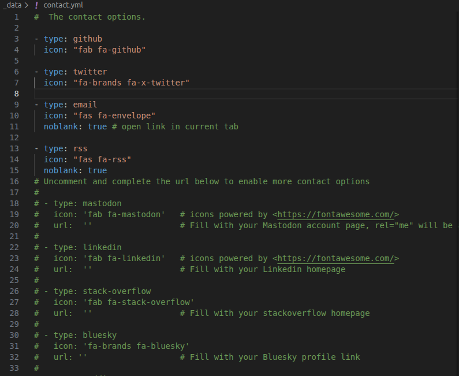Image resolution: width=459 pixels, height=376 pixels.
Task: Click the noblank true value on line 15
Action: pos(97,170)
